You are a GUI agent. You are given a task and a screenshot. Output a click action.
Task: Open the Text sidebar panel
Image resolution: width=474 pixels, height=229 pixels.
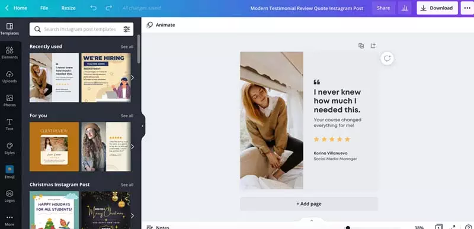pos(9,124)
